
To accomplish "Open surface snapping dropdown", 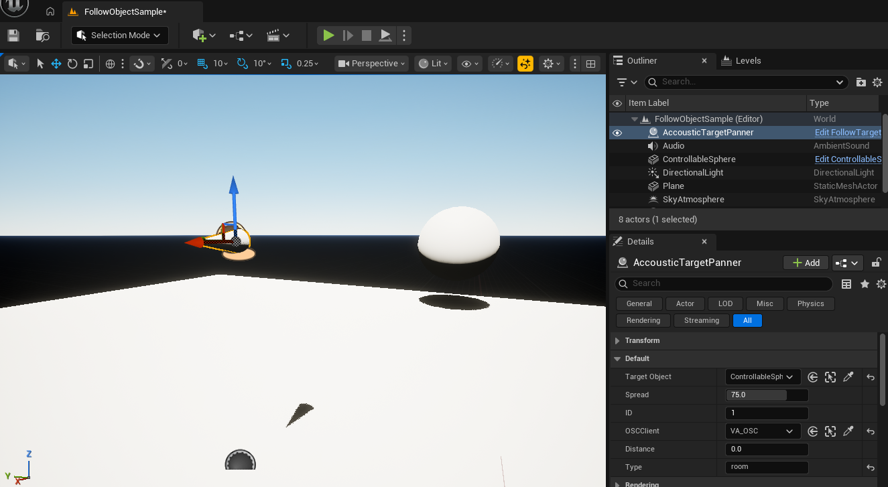I will pyautogui.click(x=141, y=64).
